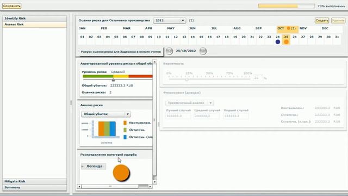Click the blue assessment dot on day 24

278,42
